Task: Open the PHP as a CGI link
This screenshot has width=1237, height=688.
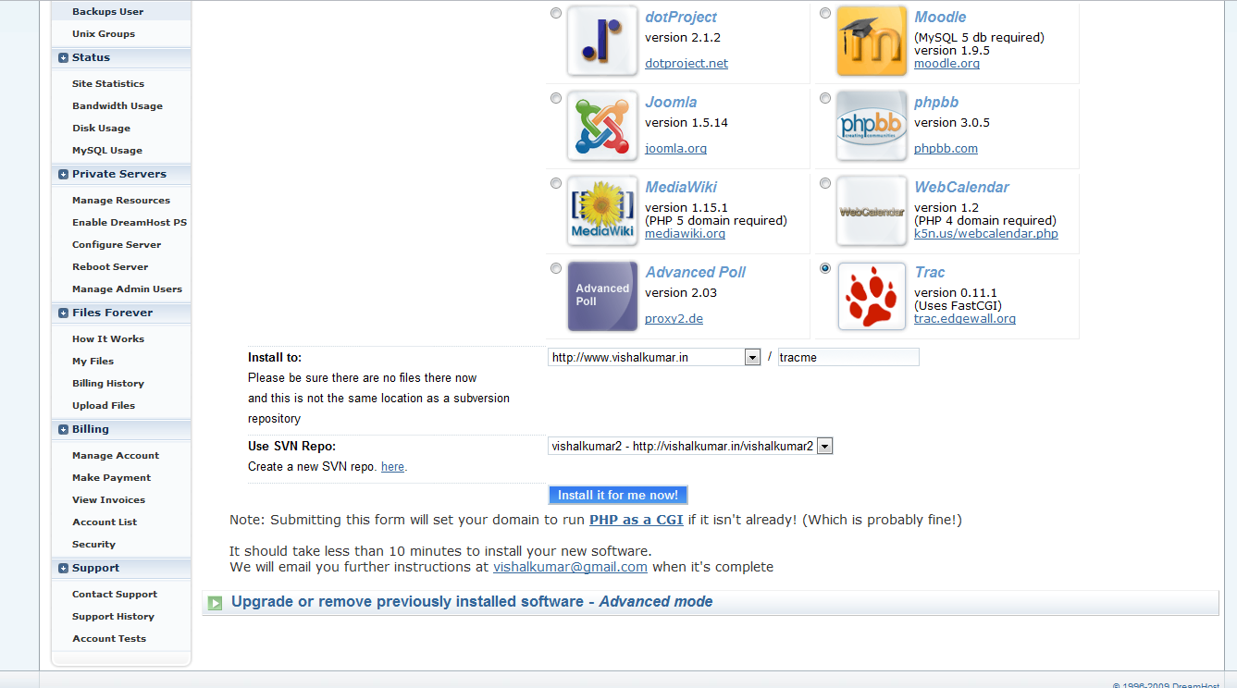Action: [637, 521]
